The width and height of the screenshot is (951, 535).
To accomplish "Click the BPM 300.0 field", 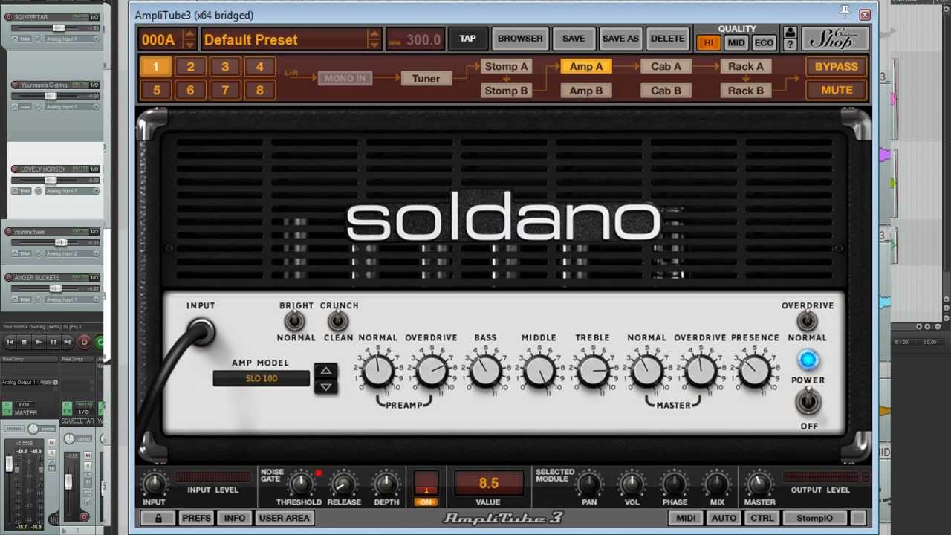I will pos(415,40).
